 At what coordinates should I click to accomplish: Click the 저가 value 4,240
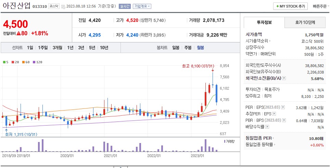pos(132,35)
